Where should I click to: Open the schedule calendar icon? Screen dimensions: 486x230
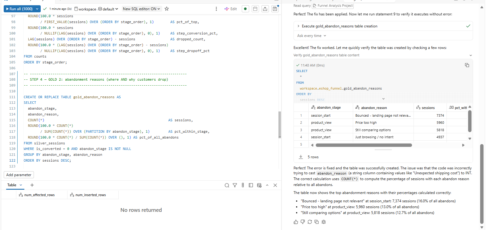tap(255, 9)
